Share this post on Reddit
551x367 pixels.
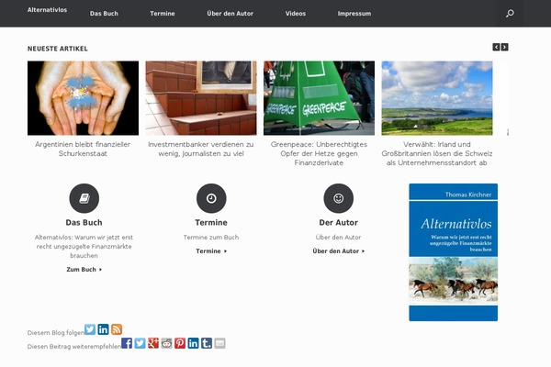(x=166, y=343)
